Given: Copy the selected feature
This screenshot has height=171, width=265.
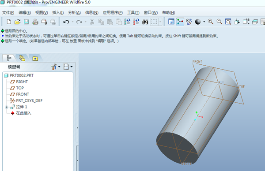Looking at the screenshot, I should click(x=101, y=22).
